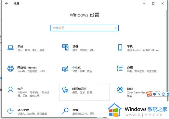Open 手机 settings title
Image resolution: width=169 pixels, height=119 pixels.
tap(130, 46)
